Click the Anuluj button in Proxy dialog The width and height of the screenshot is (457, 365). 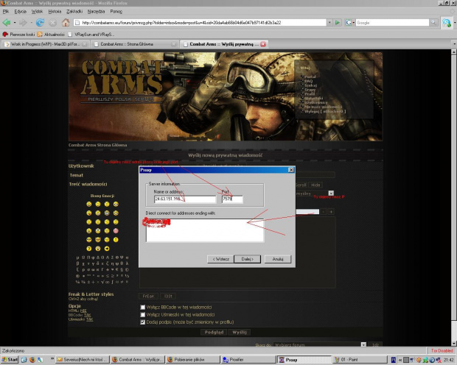tap(278, 259)
